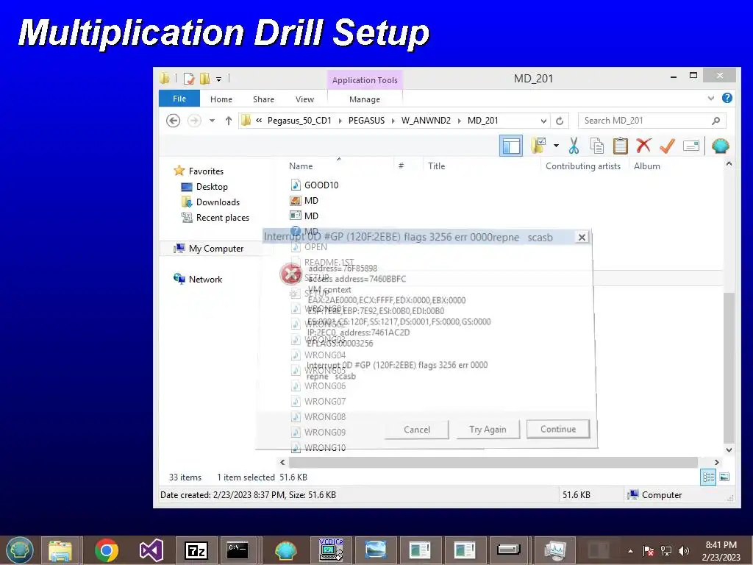This screenshot has width=753, height=565.
Task: Click Try Again in the error dialog
Action: (488, 430)
